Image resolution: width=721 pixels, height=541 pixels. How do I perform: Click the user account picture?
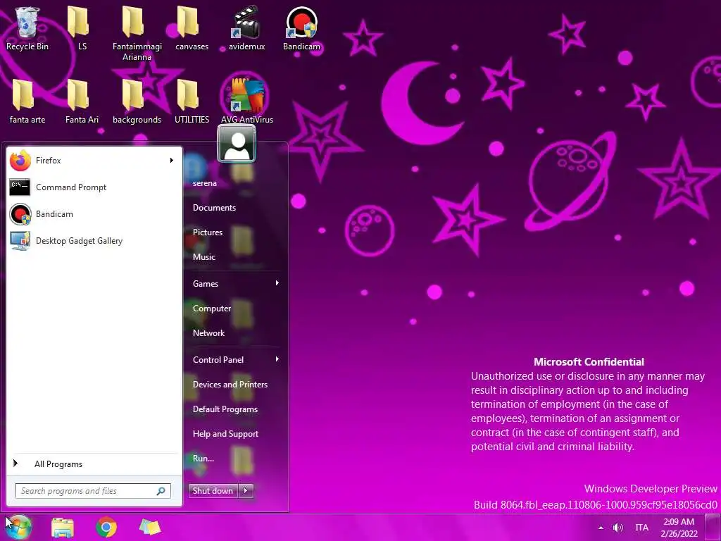point(237,144)
